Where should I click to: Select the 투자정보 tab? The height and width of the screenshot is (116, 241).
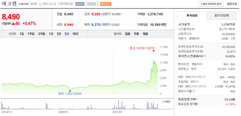click(x=192, y=16)
